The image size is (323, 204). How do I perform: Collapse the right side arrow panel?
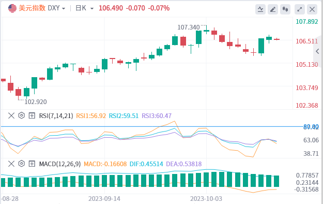[x=318, y=51]
